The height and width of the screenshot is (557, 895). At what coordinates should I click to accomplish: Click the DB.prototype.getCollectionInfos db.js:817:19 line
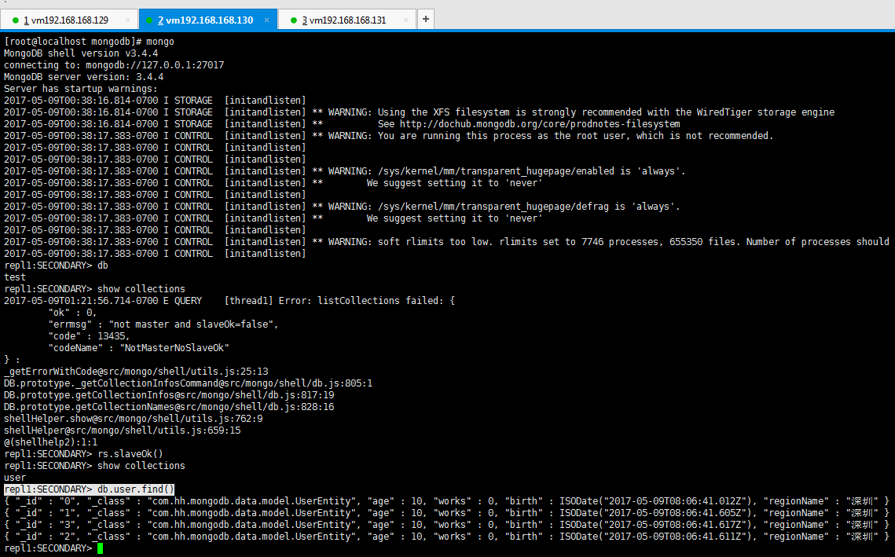pos(169,395)
